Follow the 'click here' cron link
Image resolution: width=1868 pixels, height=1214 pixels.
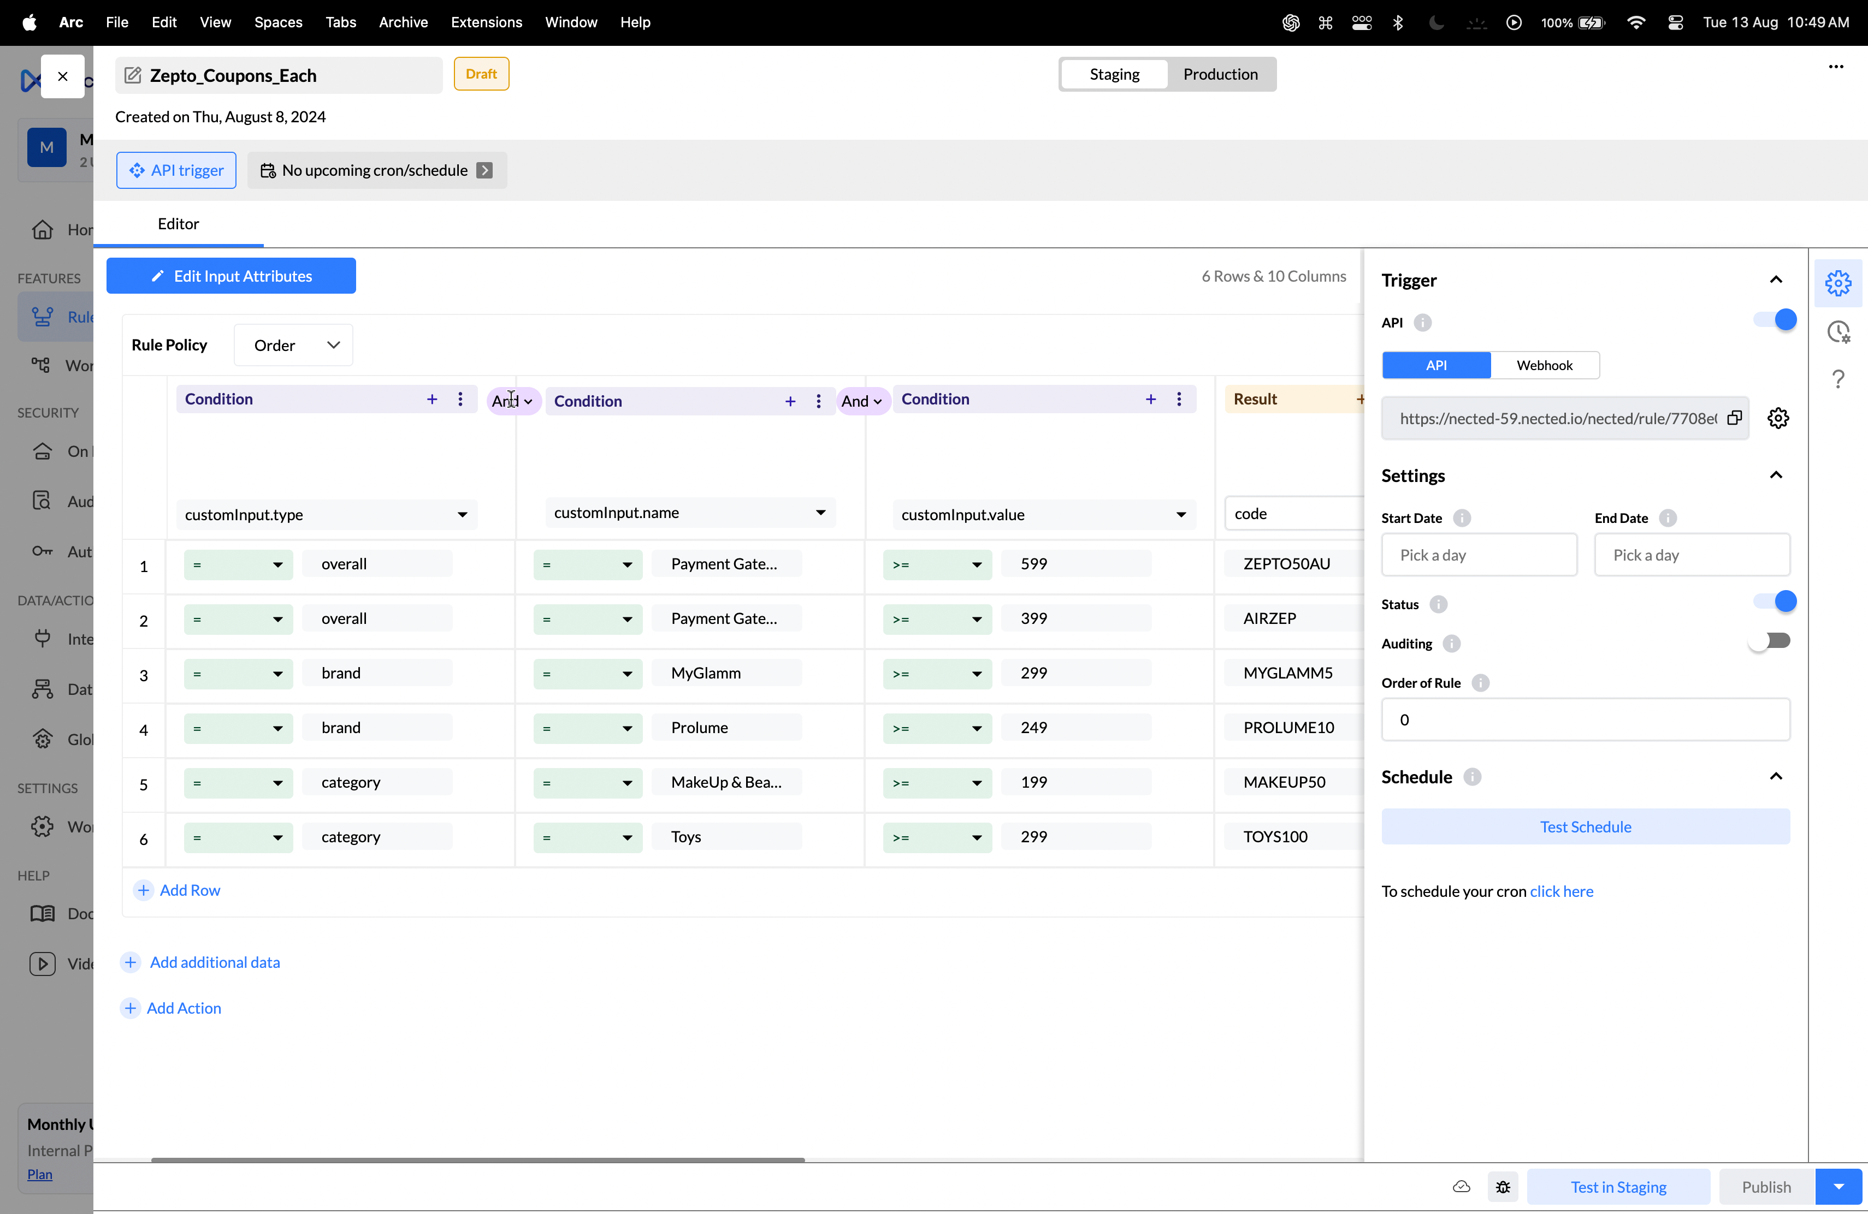(x=1561, y=891)
